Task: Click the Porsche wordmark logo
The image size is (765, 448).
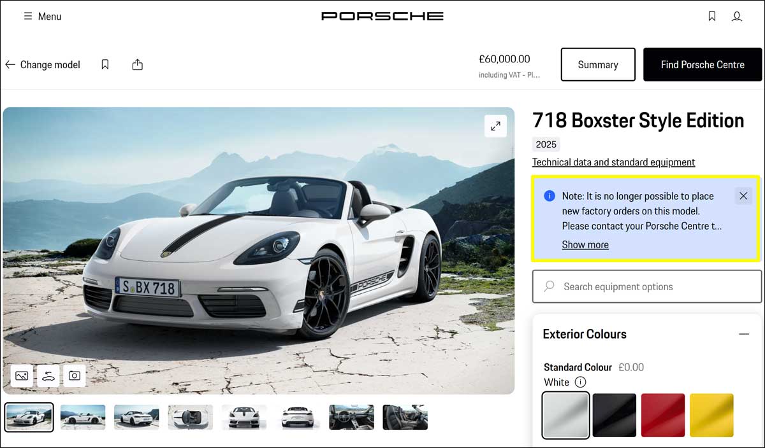Action: (382, 16)
